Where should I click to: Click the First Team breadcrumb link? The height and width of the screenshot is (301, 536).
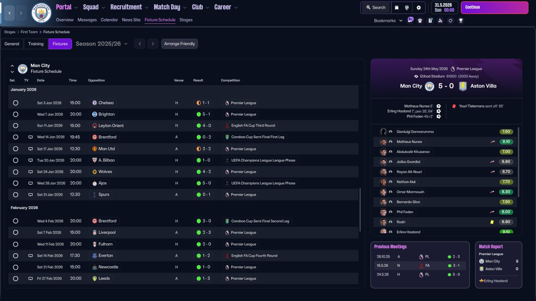coord(29,32)
